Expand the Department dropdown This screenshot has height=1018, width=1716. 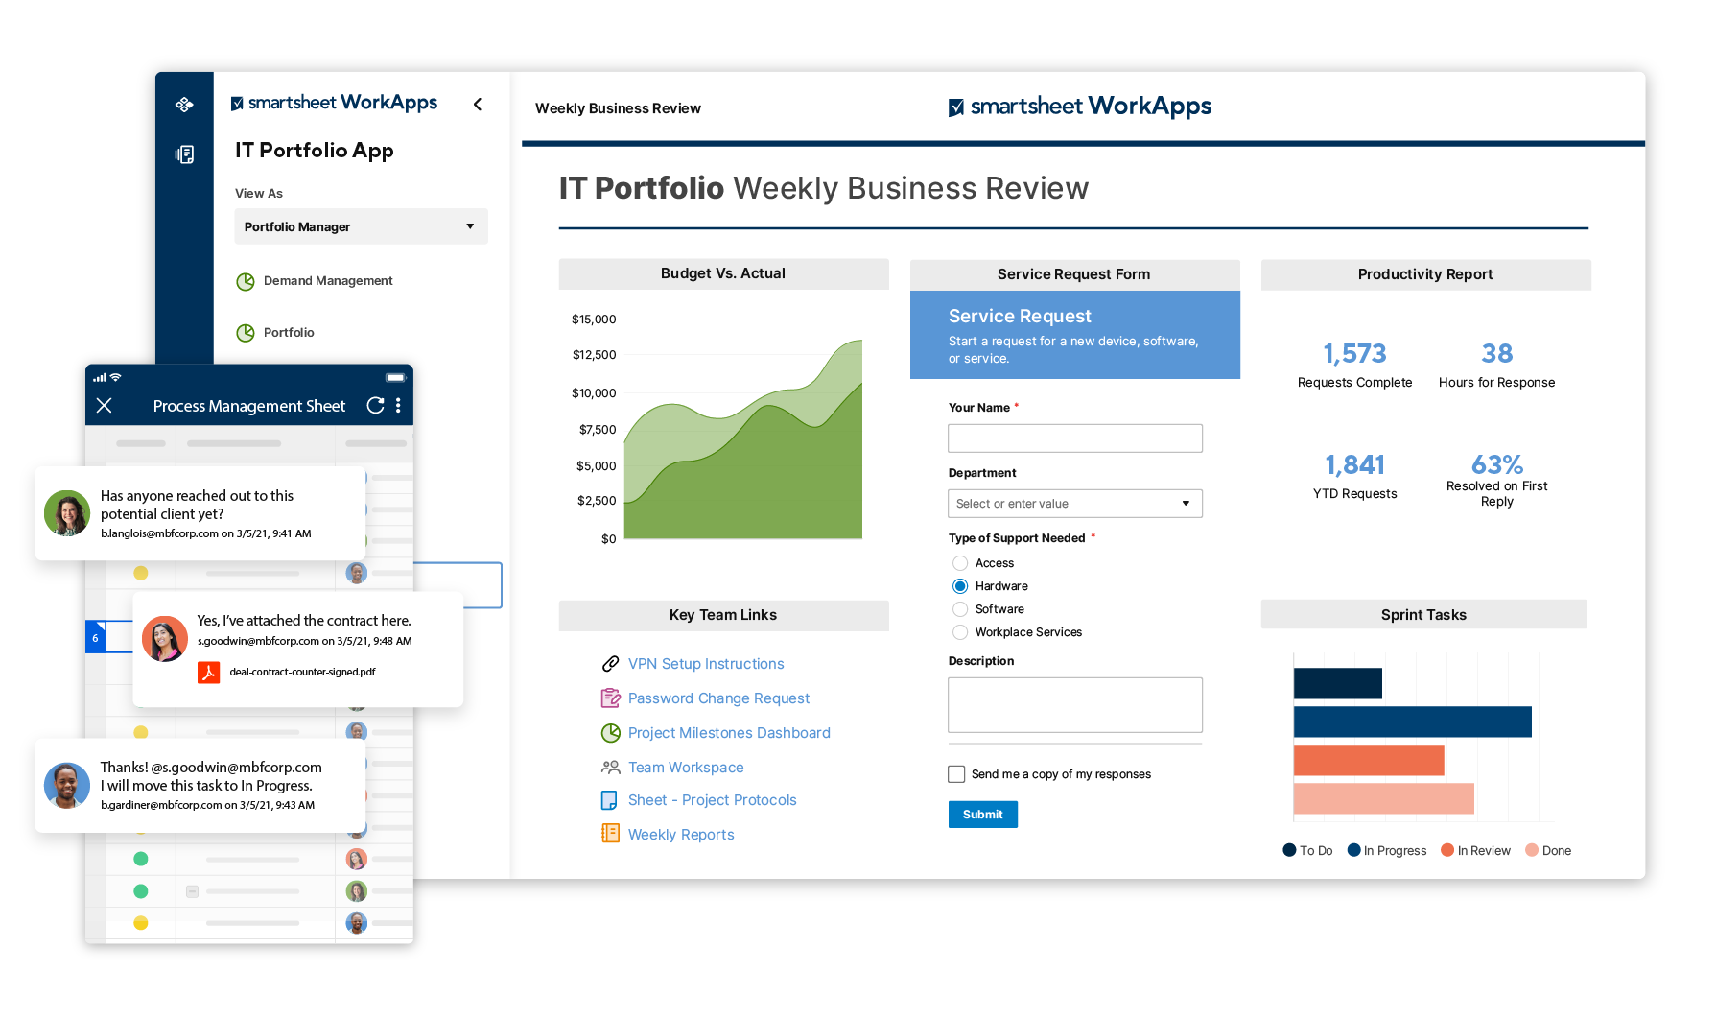coord(1074,504)
